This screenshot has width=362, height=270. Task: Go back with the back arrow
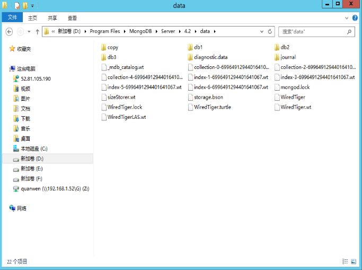tap(9, 32)
